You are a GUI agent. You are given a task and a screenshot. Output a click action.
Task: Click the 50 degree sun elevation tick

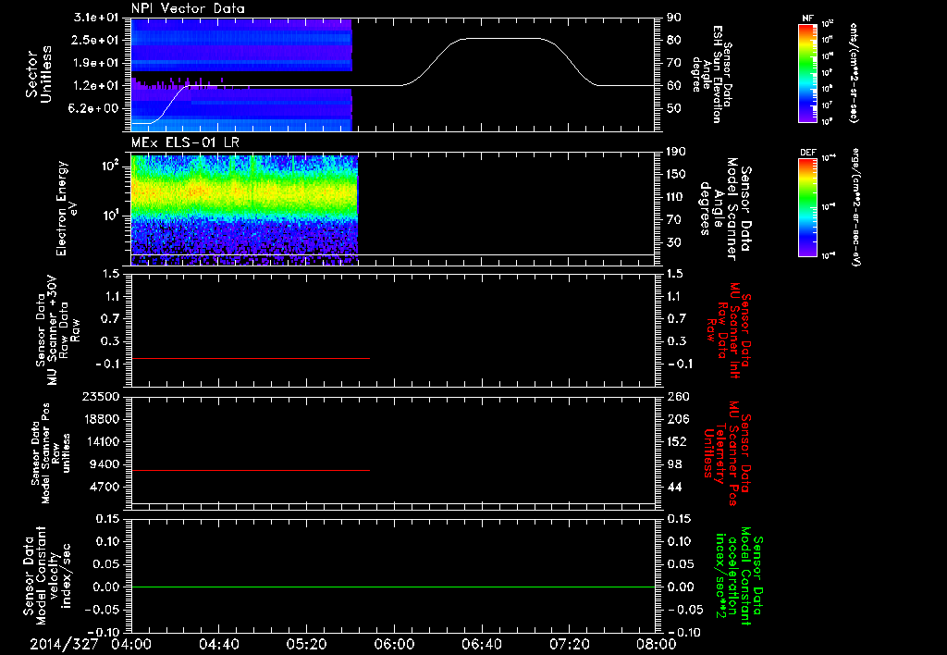tap(673, 108)
